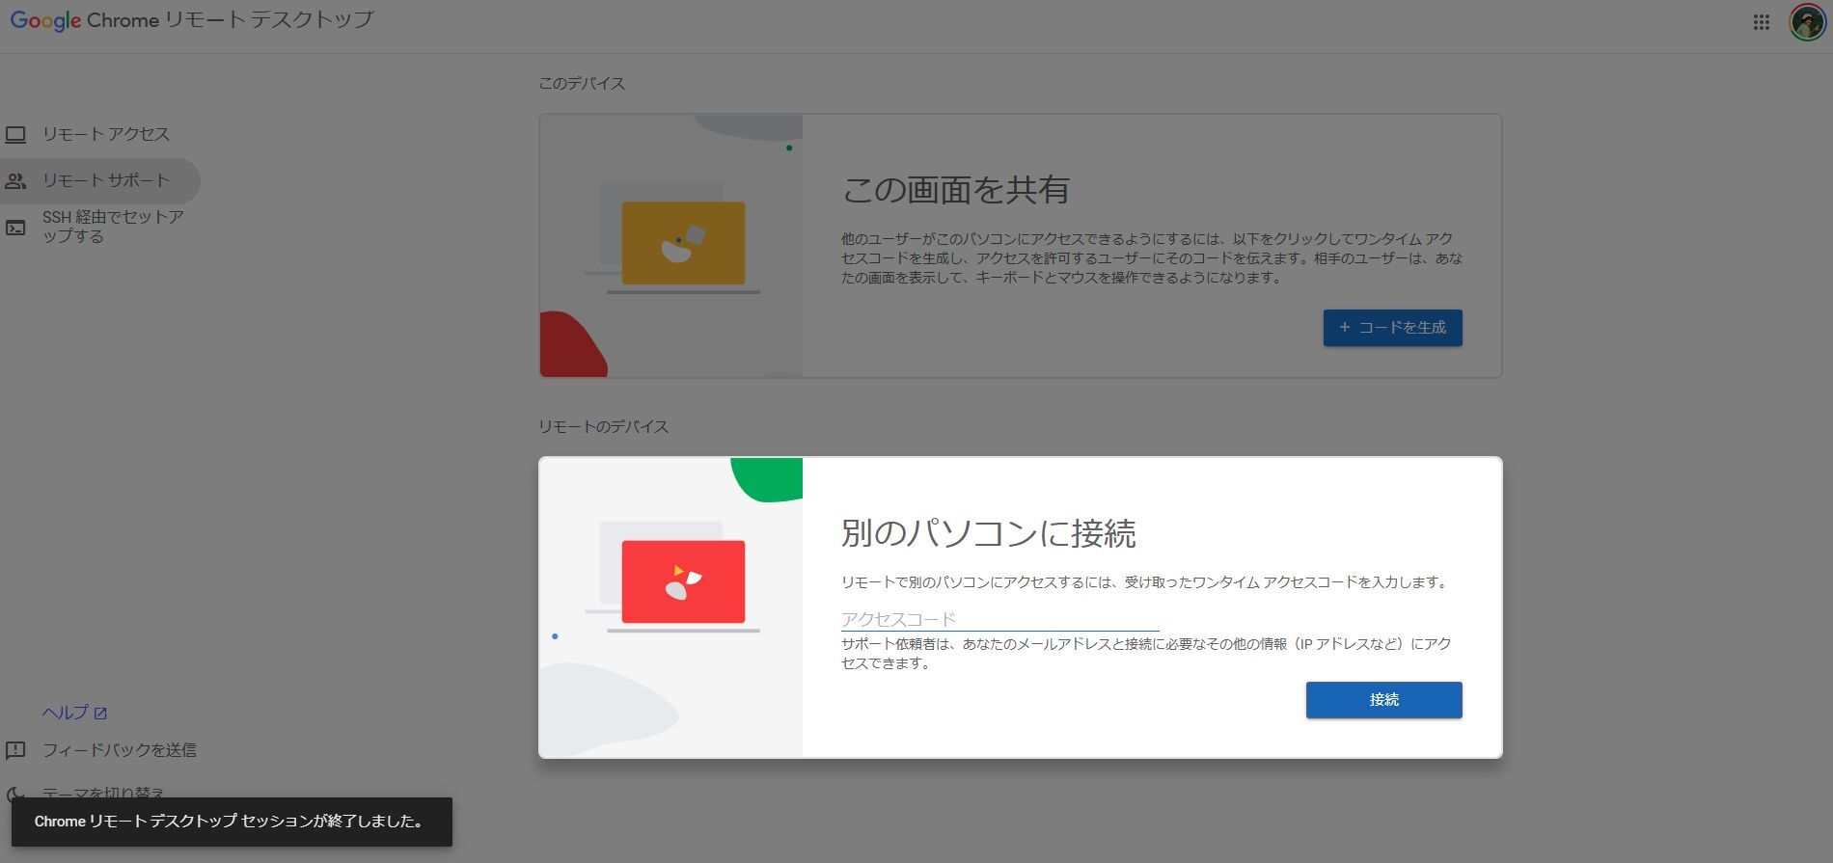Click the feedback speech-bubble icon
The width and height of the screenshot is (1833, 863).
tap(15, 750)
